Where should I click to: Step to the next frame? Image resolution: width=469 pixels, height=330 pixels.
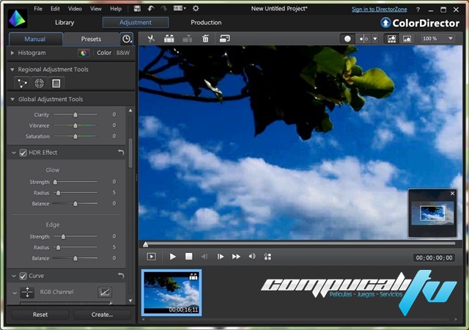click(x=221, y=257)
